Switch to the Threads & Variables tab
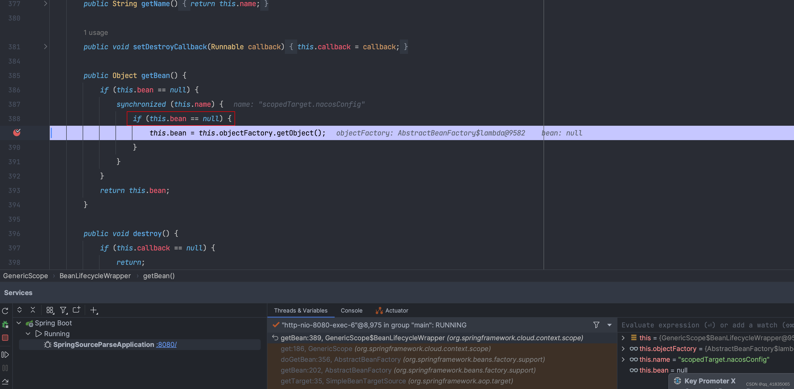 [301, 310]
